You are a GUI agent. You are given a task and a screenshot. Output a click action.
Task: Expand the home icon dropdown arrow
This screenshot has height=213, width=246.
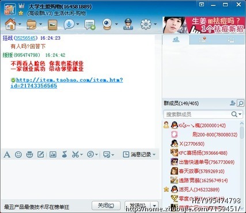coord(20,24)
